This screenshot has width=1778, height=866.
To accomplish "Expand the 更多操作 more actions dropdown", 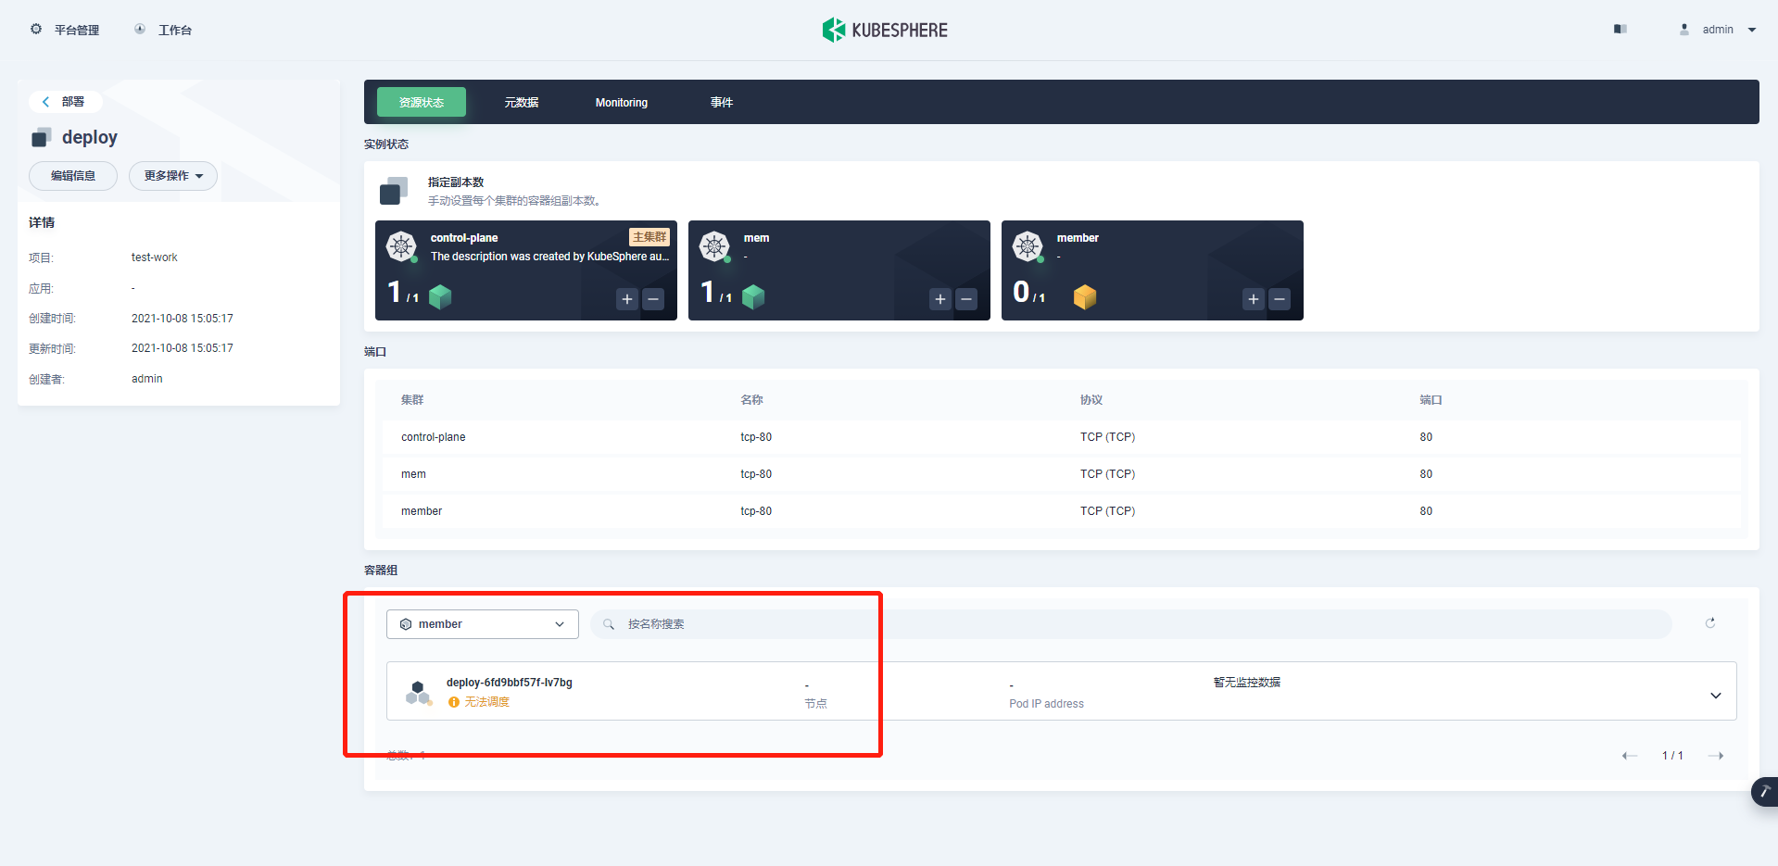I will point(173,176).
